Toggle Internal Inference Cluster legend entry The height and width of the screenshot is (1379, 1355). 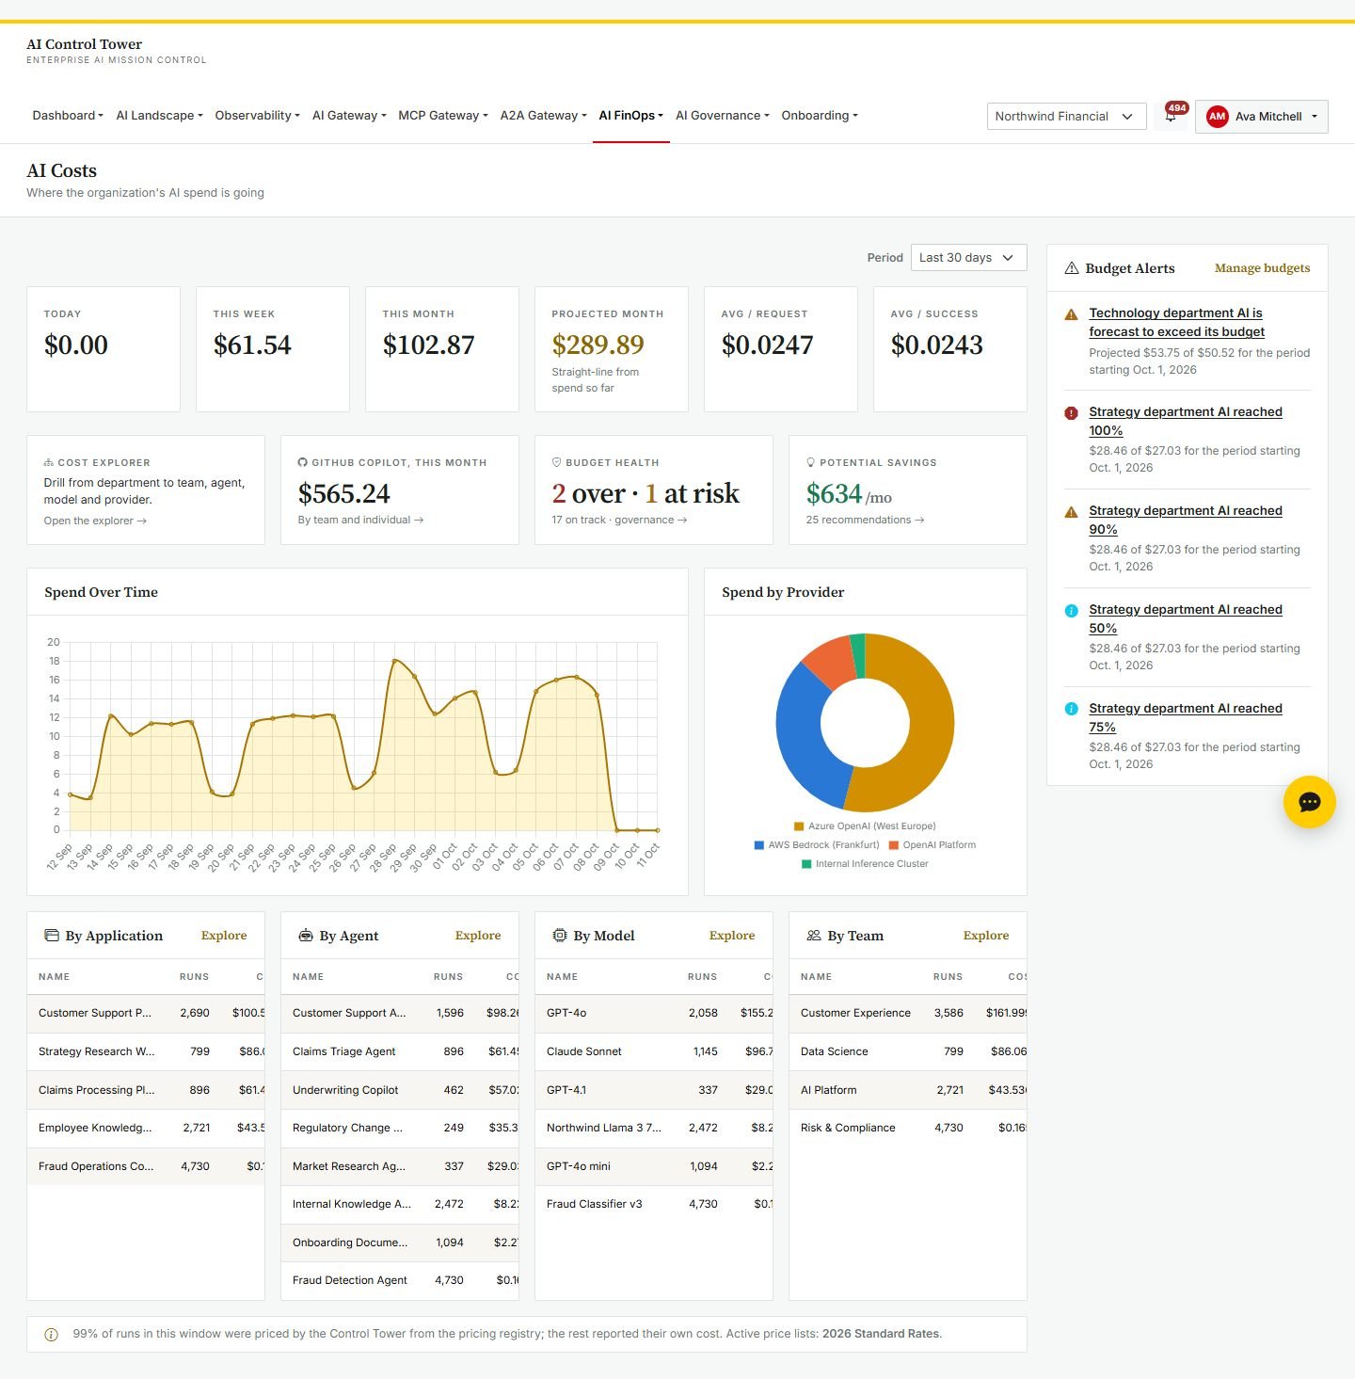[865, 863]
